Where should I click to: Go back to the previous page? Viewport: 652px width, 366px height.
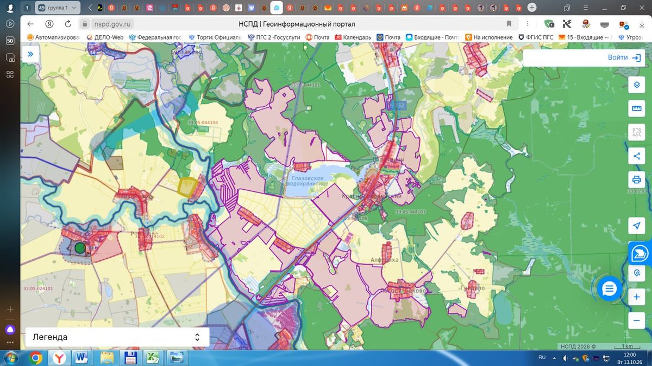click(30, 24)
